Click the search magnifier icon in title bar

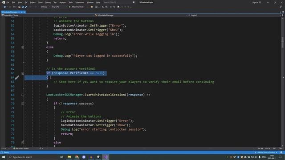pos(134,2)
